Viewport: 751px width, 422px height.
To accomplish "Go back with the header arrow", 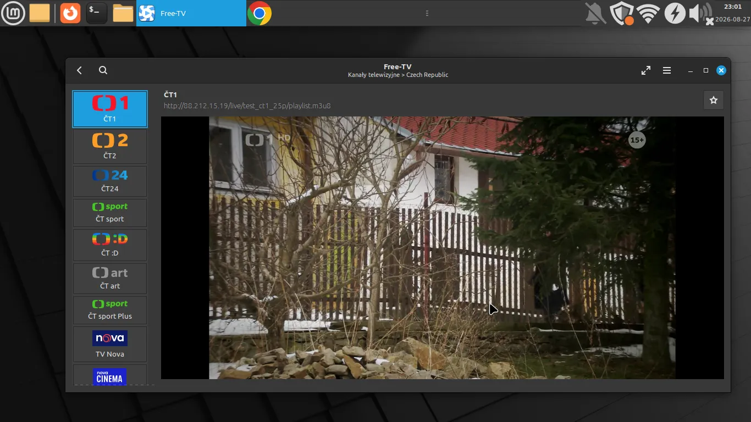I will 80,70.
